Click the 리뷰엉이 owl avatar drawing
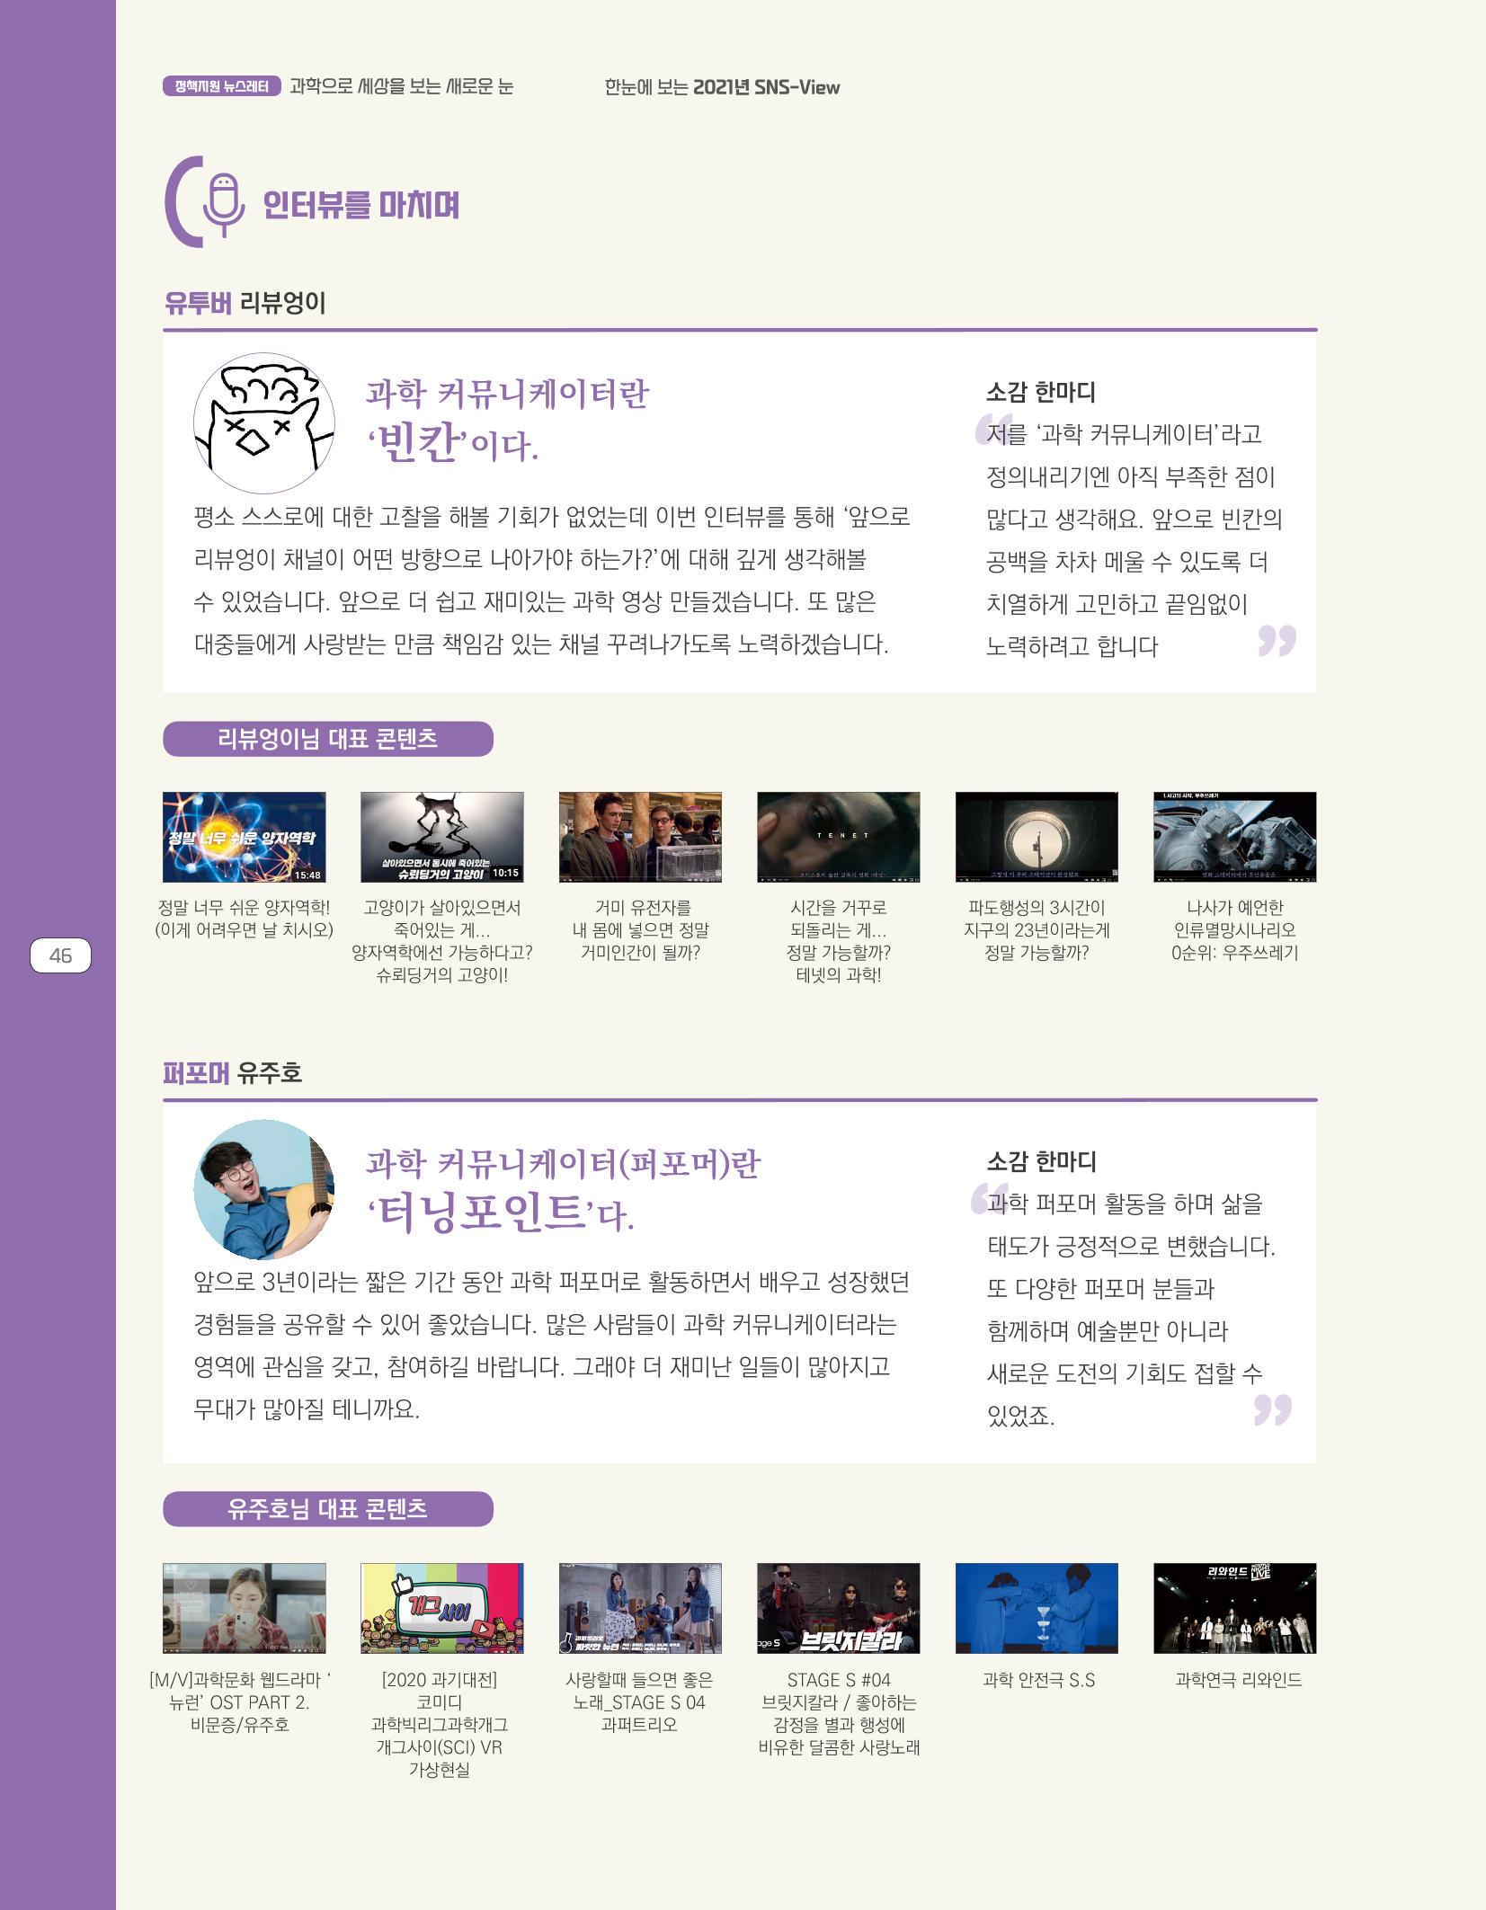 click(264, 423)
